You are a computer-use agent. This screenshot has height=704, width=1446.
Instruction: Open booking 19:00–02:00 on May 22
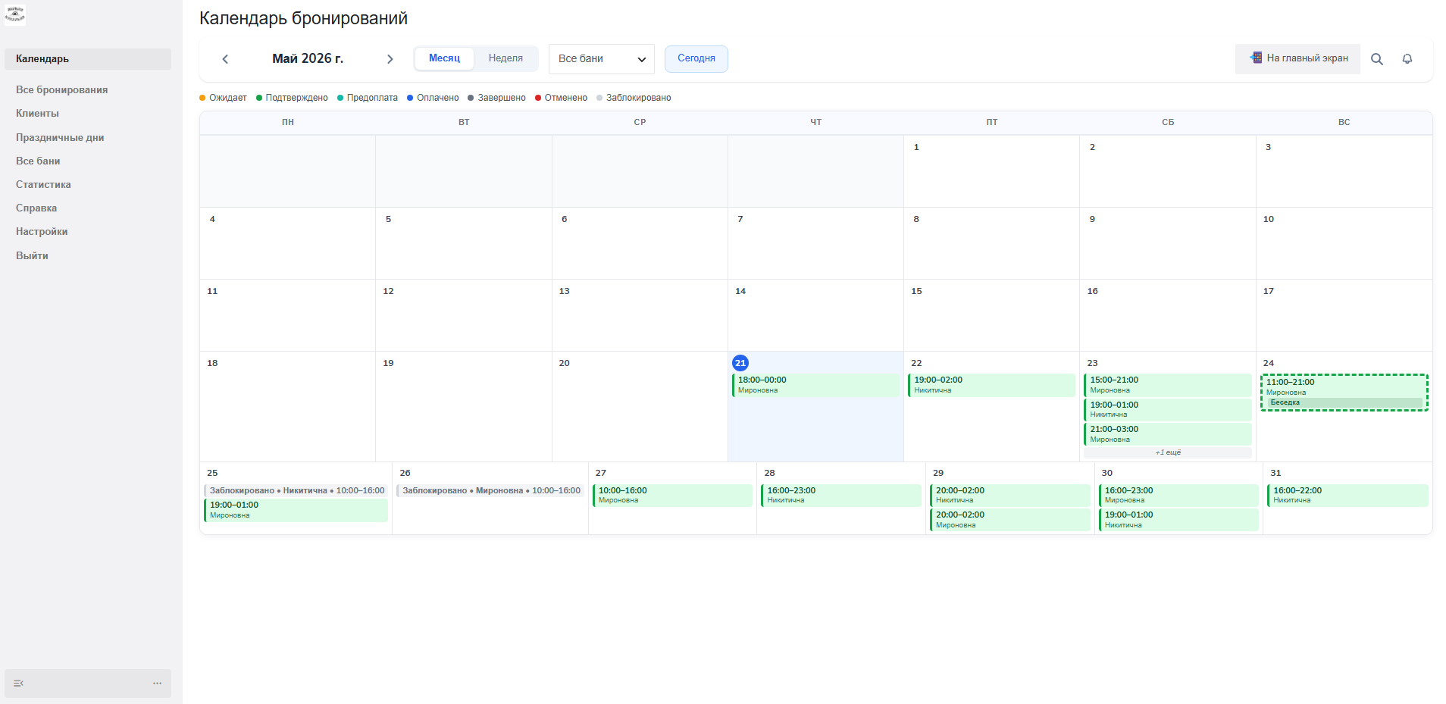[x=991, y=385]
